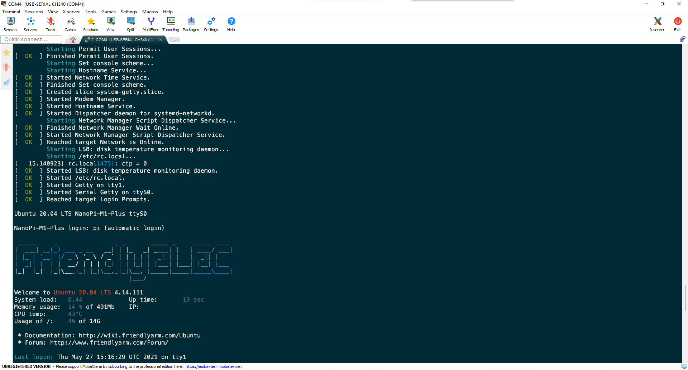Screen dimensions: 688x370
Task: Click the 'NanoPi-M1-Plus login: pi' line
Action: [x=89, y=228]
